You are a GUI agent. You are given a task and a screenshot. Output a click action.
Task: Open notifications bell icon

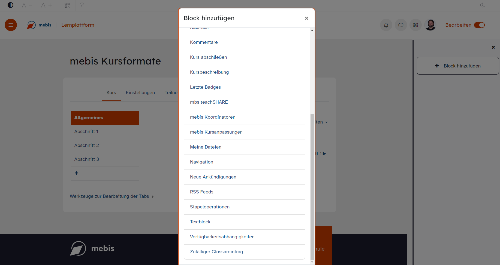386,25
